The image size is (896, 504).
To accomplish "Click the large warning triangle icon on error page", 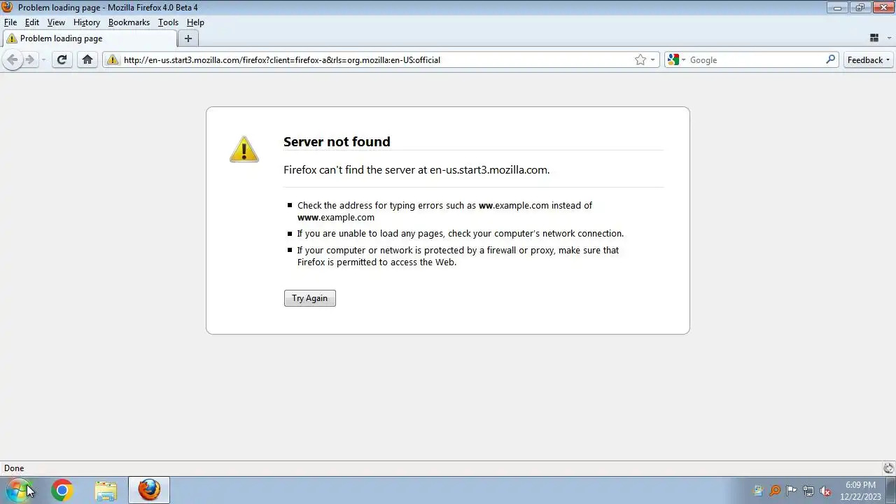I will coord(244,149).
